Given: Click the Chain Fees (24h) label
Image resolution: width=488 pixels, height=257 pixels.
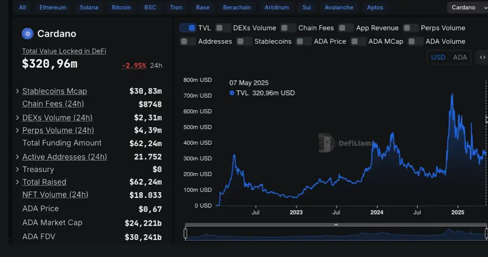Looking at the screenshot, I should click(53, 104).
